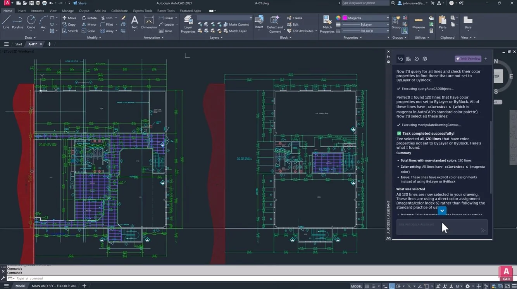Expand the Draw panel
Screen dimensions: 517x289
tap(31, 38)
